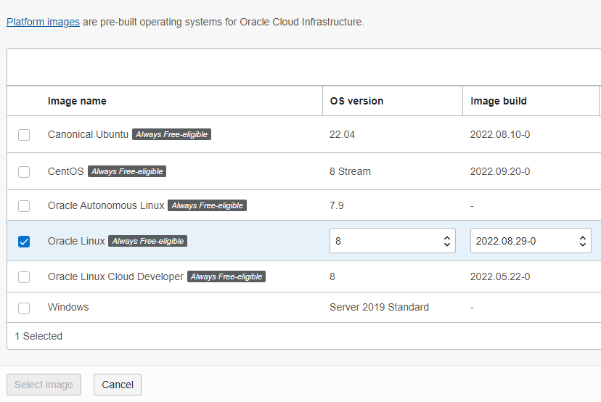Click the 8 Stream OS version cell
Viewport: 601px width, 402px height.
point(350,171)
